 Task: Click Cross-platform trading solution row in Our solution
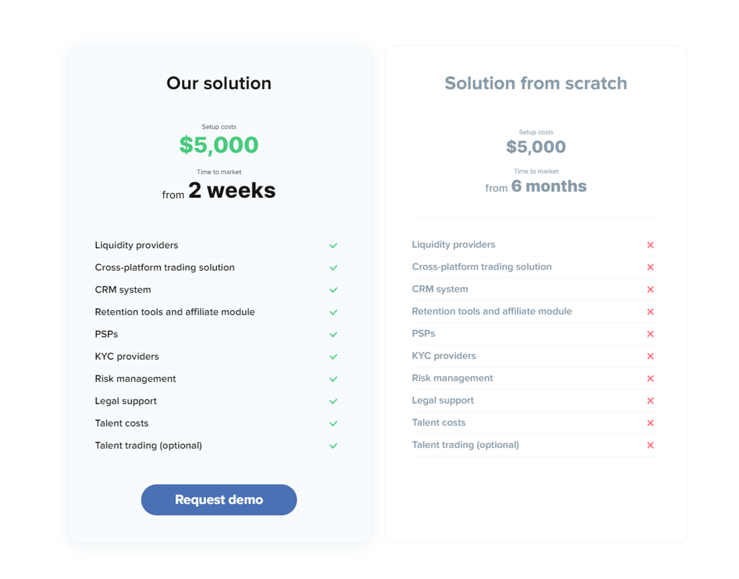pos(219,268)
